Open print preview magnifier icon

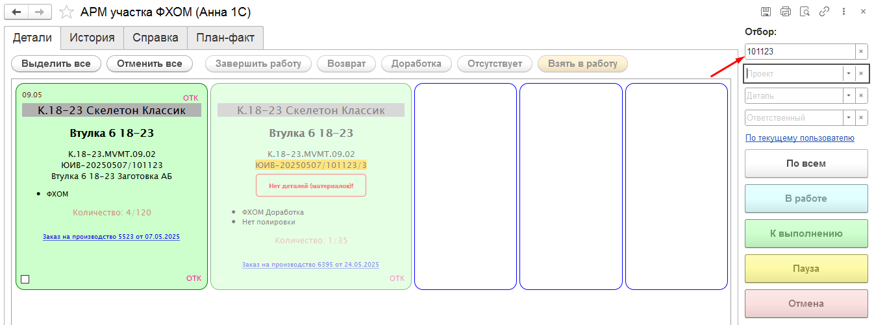point(805,12)
